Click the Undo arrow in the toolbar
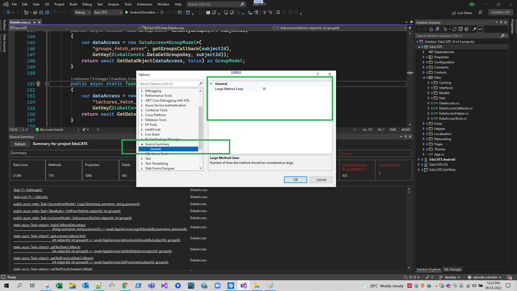This screenshot has width=517, height=291. (55, 12)
